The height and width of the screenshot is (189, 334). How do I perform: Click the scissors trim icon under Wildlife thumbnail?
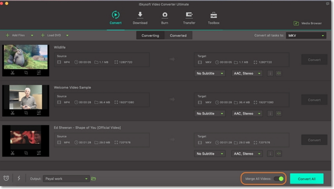pyautogui.click(x=13, y=73)
